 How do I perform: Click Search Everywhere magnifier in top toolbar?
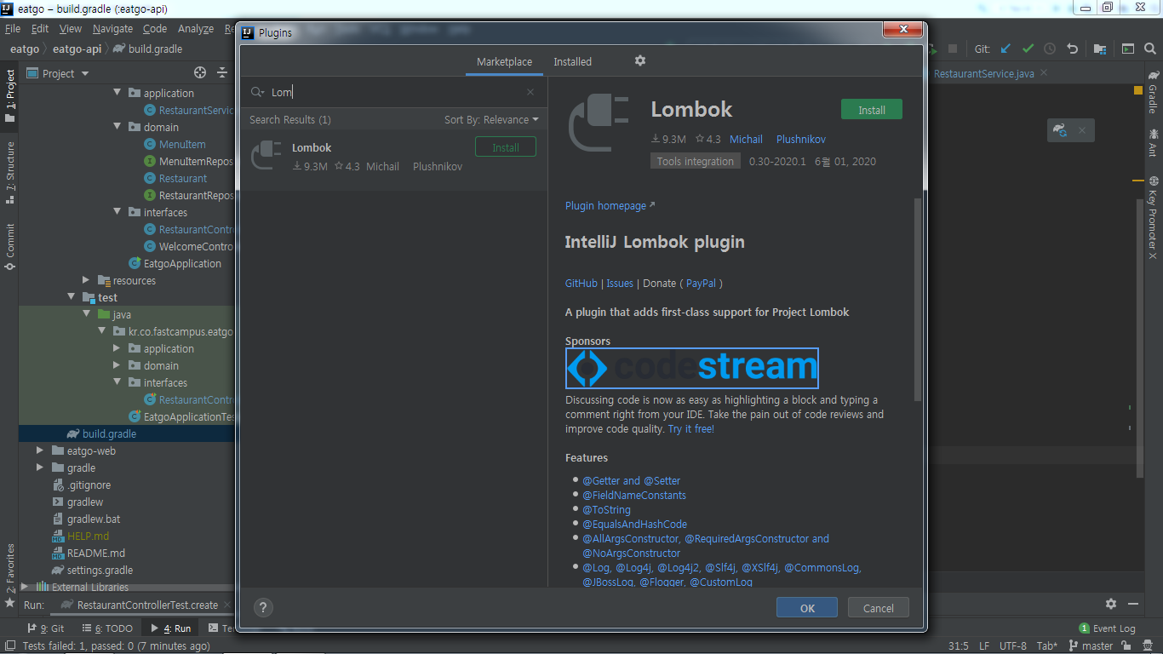point(1150,49)
